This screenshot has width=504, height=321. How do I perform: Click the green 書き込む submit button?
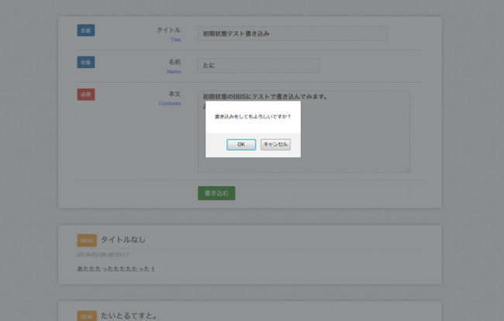coord(216,193)
